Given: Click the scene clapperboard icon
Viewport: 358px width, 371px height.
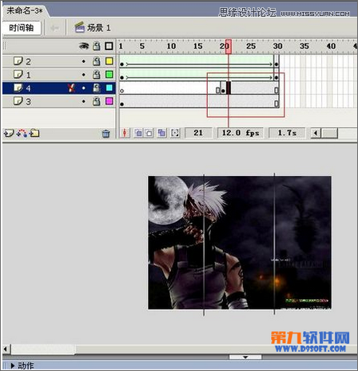Looking at the screenshot, I should click(x=80, y=27).
